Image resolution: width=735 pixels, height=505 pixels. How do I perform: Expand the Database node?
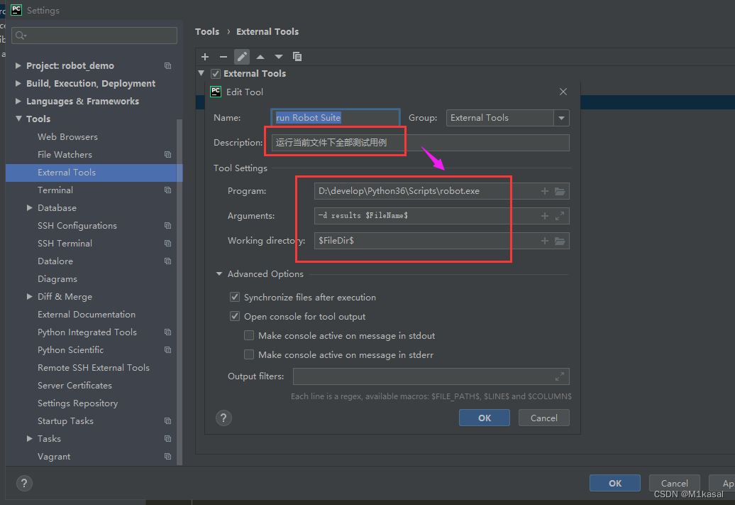[29, 208]
